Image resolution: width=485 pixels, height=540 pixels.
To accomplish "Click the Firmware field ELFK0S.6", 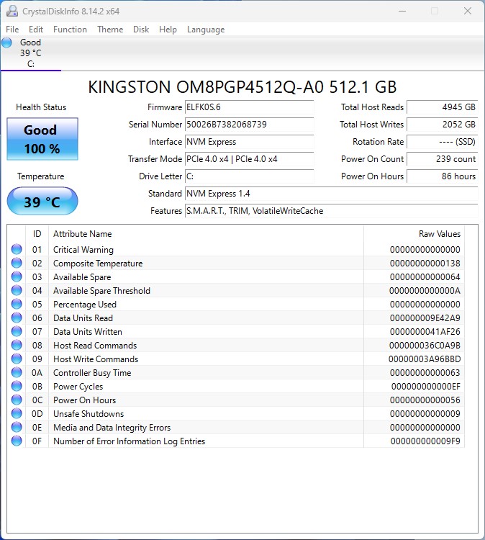I will point(249,107).
